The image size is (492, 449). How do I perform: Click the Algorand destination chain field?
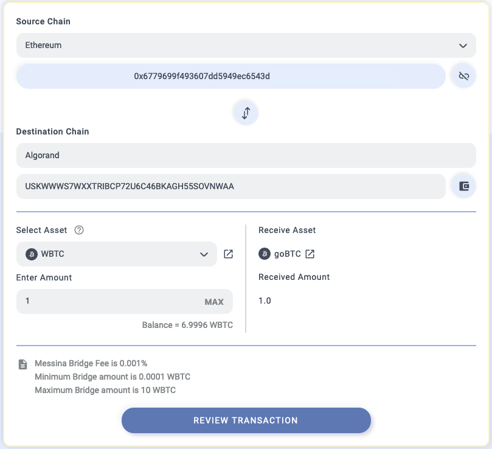(246, 155)
